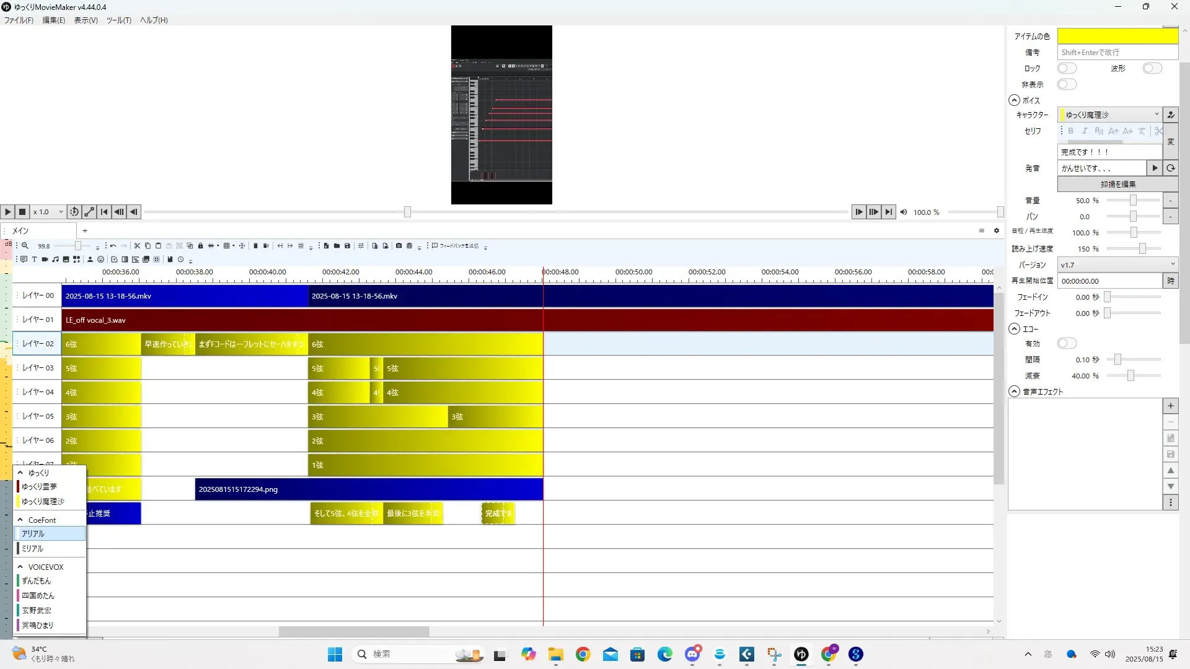Image resolution: width=1190 pixels, height=669 pixels.
Task: Click the undo arrow icon
Action: (113, 246)
